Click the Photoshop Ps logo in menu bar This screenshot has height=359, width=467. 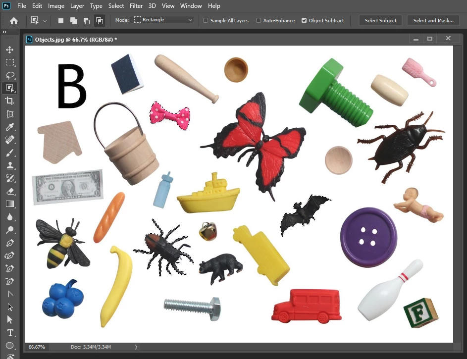tap(6, 5)
